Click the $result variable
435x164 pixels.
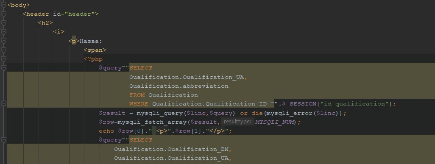click(112, 113)
